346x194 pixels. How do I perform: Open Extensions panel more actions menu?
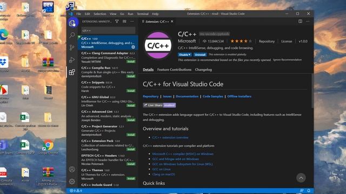pos(132,22)
